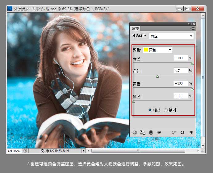
Task: Click the 青色 slider handle
Action: coord(192,64)
